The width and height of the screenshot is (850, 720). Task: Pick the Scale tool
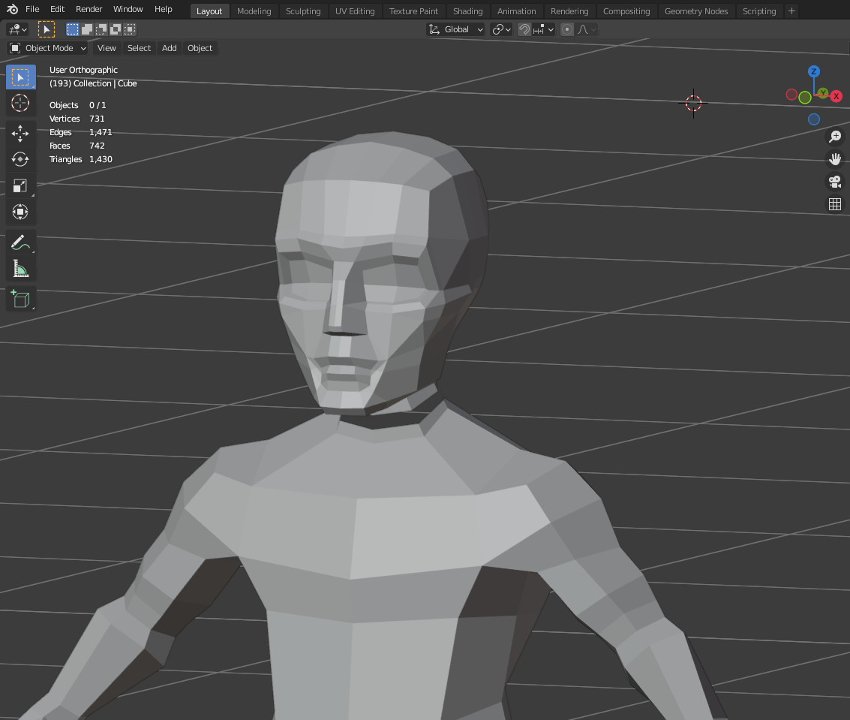(20, 186)
